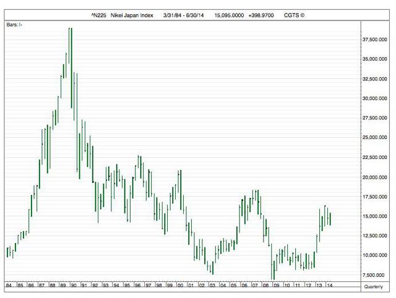The height and width of the screenshot is (298, 396).
Task: Click the 20,000.000 price axis label
Action: click(x=375, y=177)
